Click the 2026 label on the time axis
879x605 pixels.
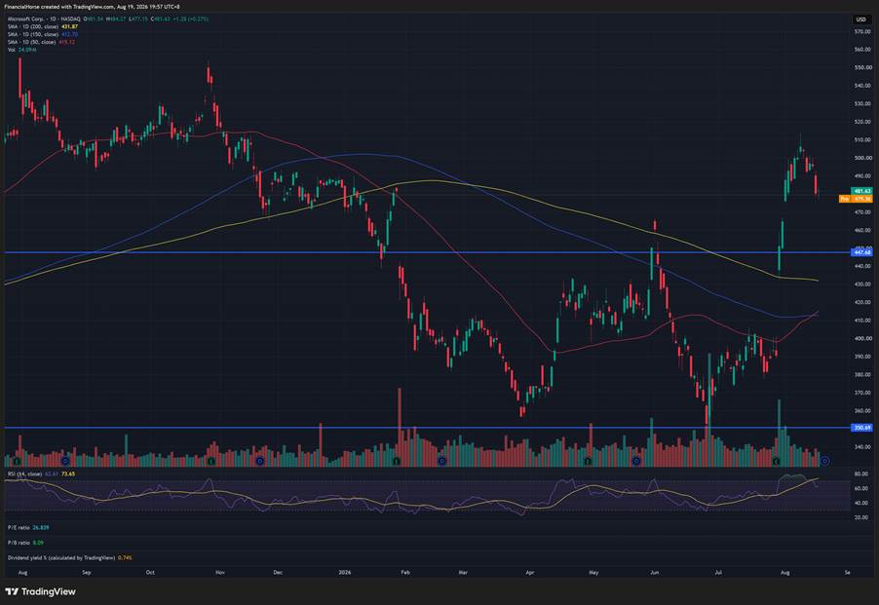tap(345, 573)
